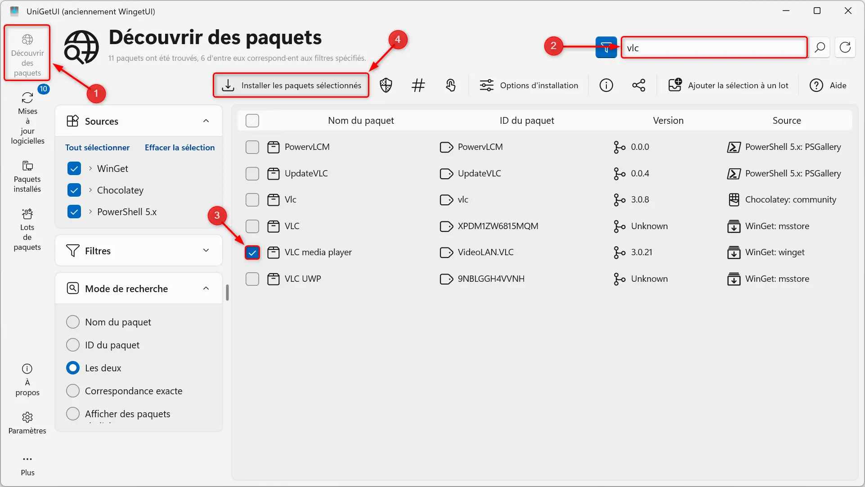Sort by Nom du paquet column
This screenshot has height=487, width=865.
click(361, 120)
